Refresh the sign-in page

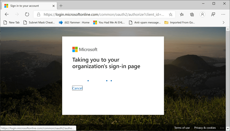point(27,14)
